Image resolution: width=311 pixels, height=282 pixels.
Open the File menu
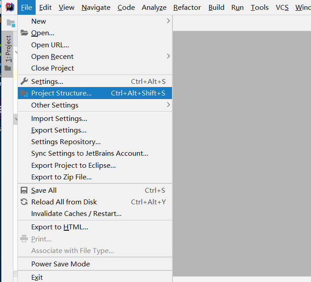click(26, 7)
